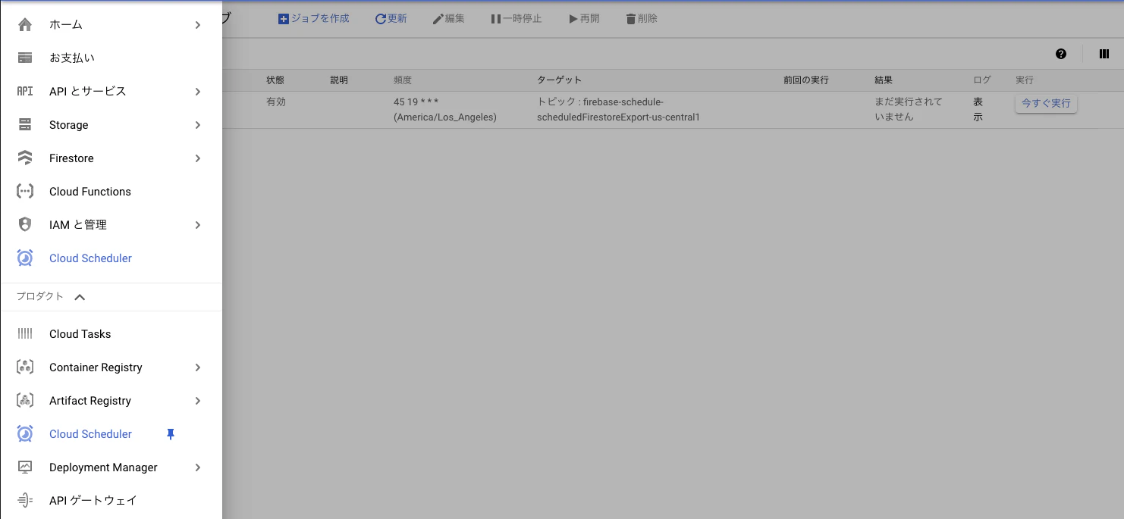This screenshot has width=1124, height=519.
Task: Open IAMと管理 menu item
Action: (111, 225)
